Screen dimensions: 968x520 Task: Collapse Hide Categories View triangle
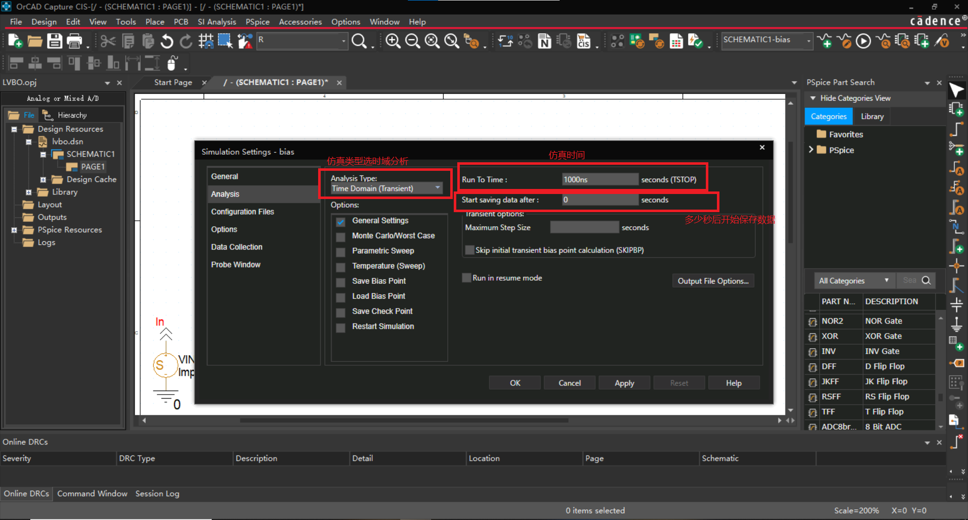(x=813, y=98)
